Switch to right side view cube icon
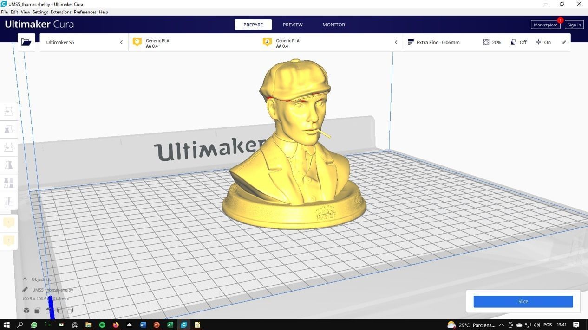The width and height of the screenshot is (588, 330). click(71, 311)
